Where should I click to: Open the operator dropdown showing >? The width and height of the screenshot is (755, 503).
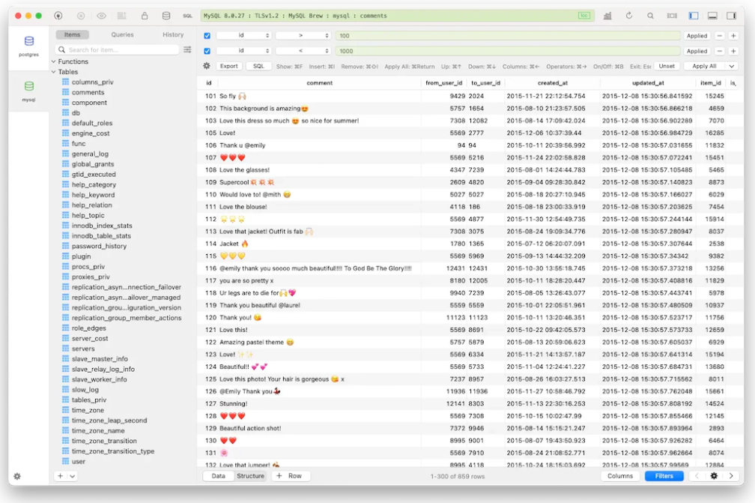click(303, 36)
